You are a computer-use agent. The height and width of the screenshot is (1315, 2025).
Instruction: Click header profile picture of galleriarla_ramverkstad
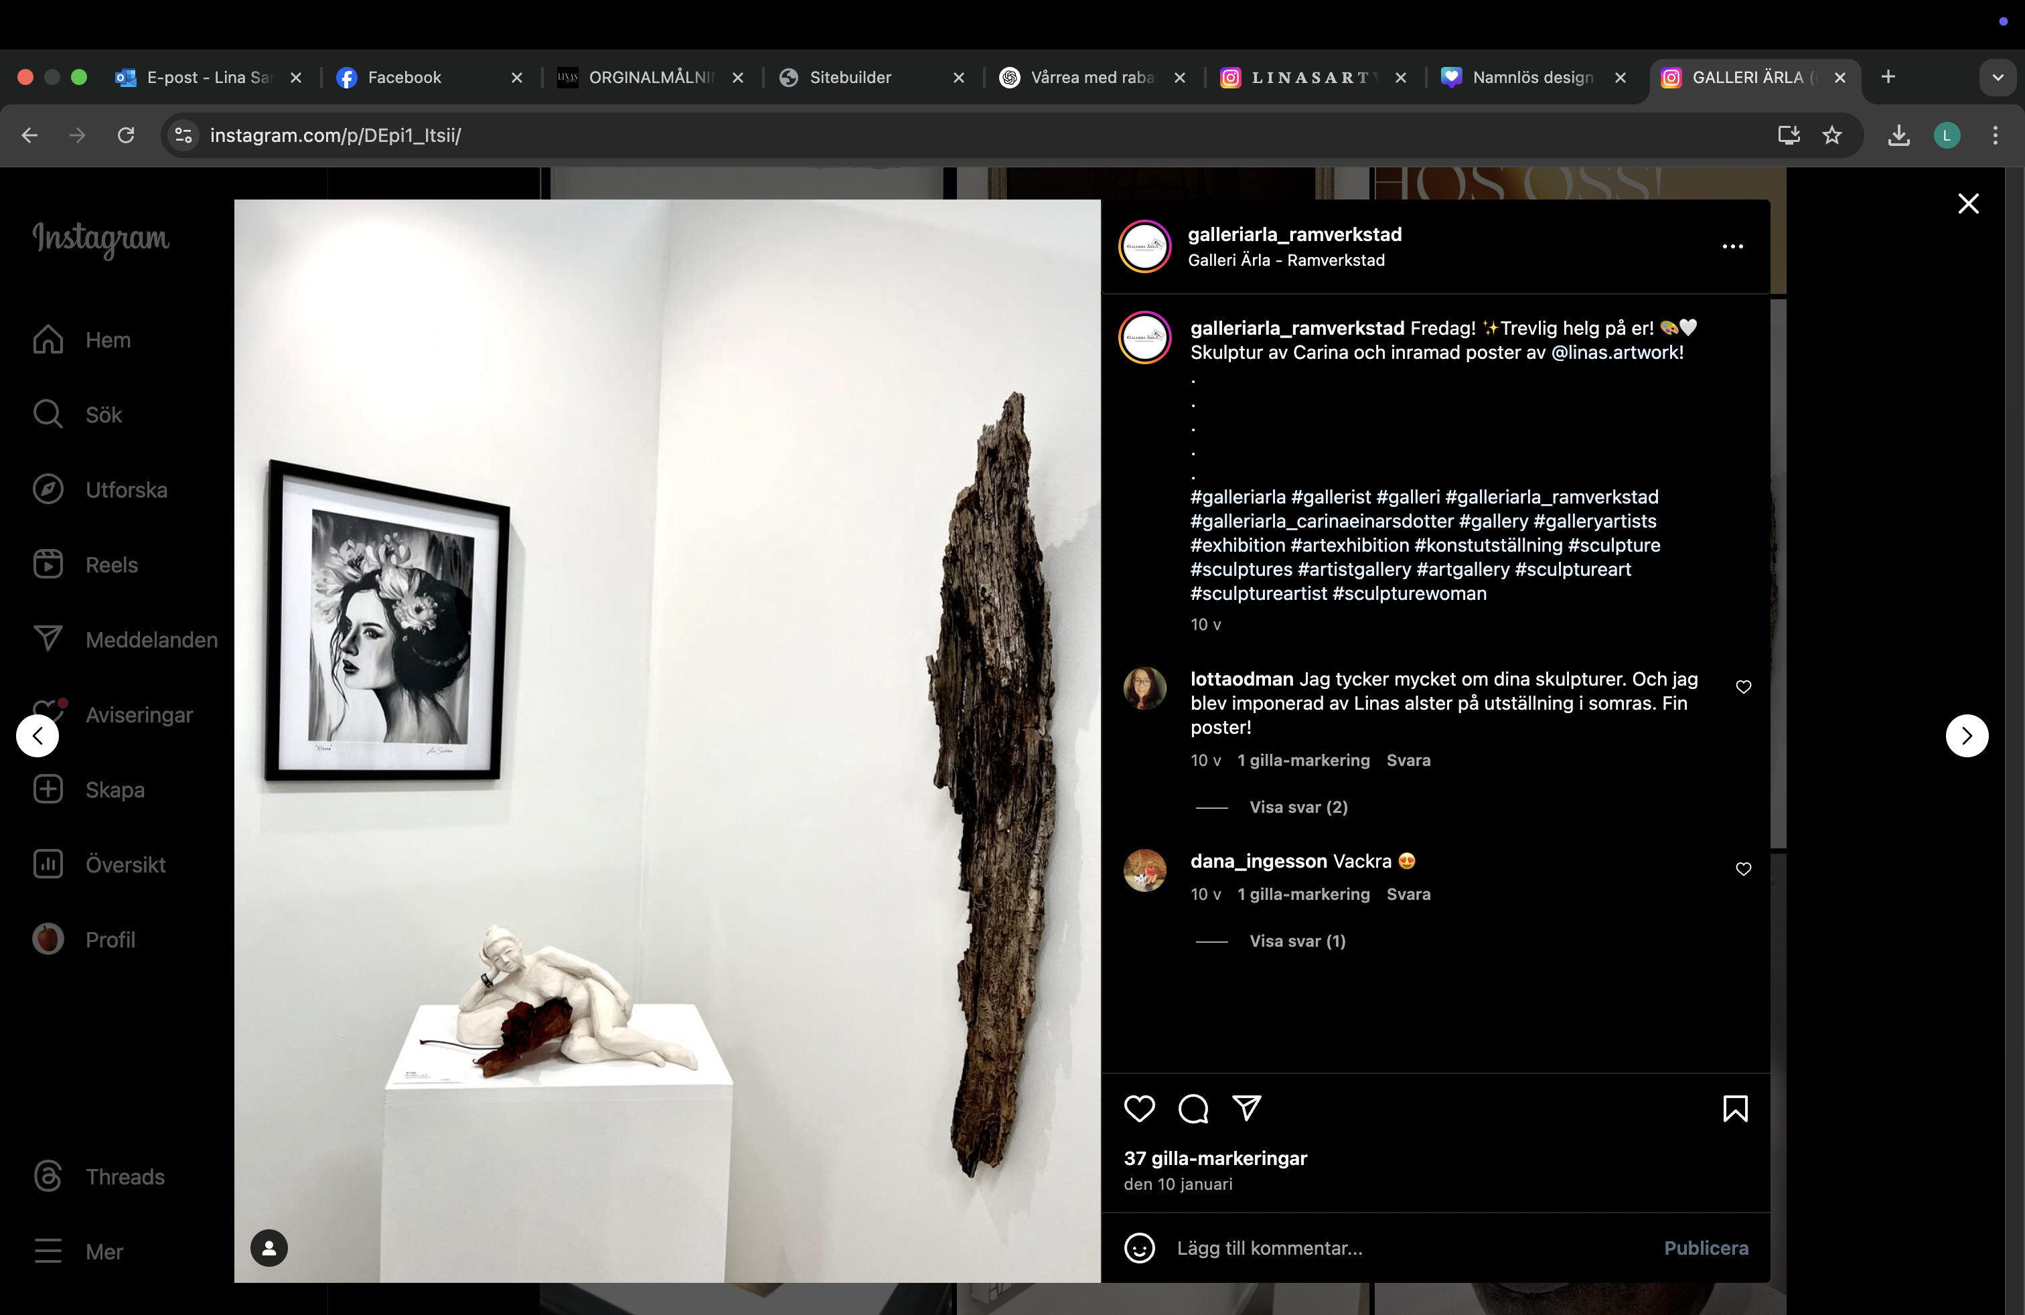(1144, 246)
